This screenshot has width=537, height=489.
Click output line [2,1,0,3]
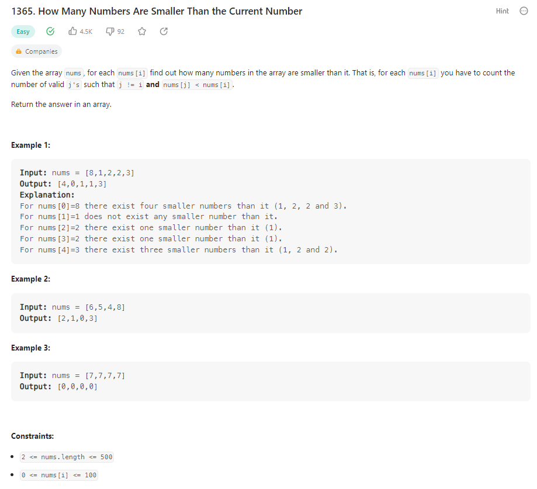pyautogui.click(x=58, y=318)
